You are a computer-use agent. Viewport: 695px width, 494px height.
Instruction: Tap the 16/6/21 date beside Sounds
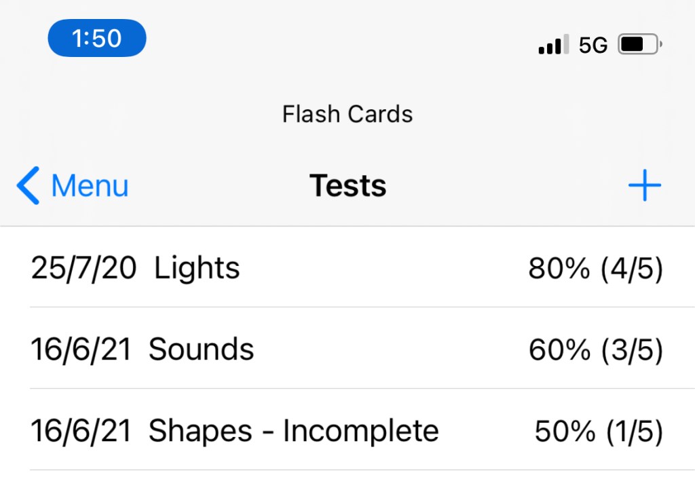[x=80, y=351]
